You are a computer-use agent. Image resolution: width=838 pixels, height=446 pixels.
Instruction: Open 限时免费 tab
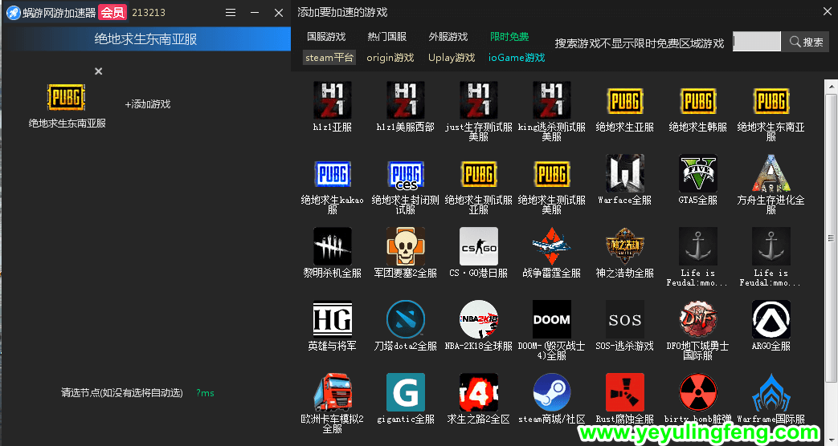[510, 37]
